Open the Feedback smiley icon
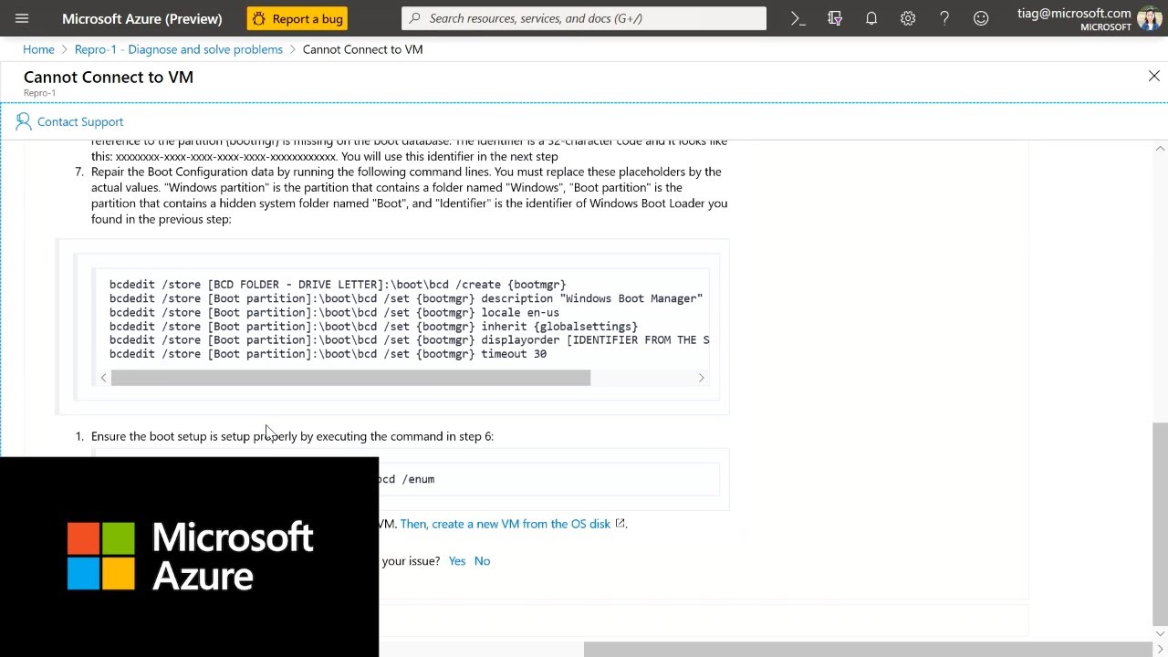This screenshot has height=657, width=1168. tap(981, 18)
